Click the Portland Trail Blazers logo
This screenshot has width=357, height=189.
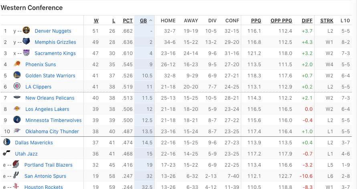(x=16, y=165)
